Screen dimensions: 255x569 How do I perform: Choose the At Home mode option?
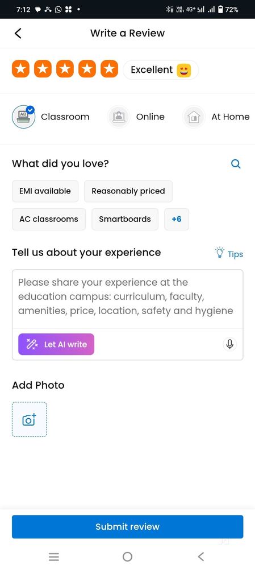click(216, 117)
